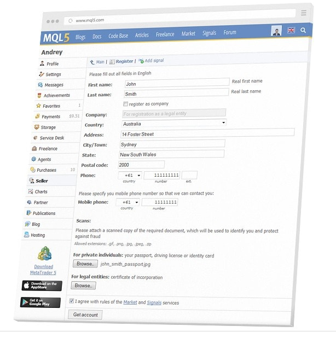Click the Get it on Google Play badge

pos(40,302)
